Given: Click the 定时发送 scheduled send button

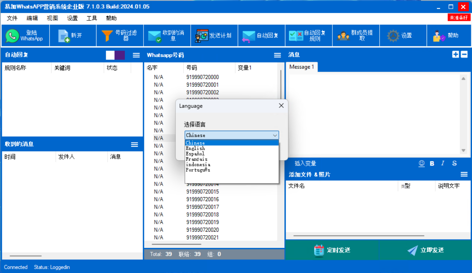Looking at the screenshot, I should tap(332, 250).
